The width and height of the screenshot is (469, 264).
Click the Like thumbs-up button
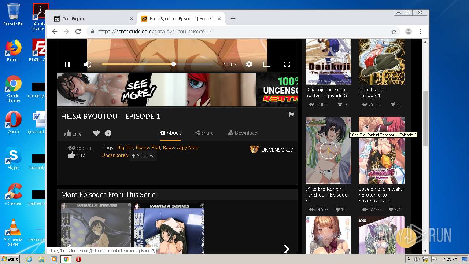pos(73,133)
